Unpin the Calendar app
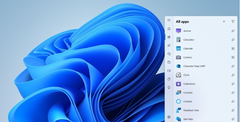Viewport: 240px width, 122px height. point(233,48)
